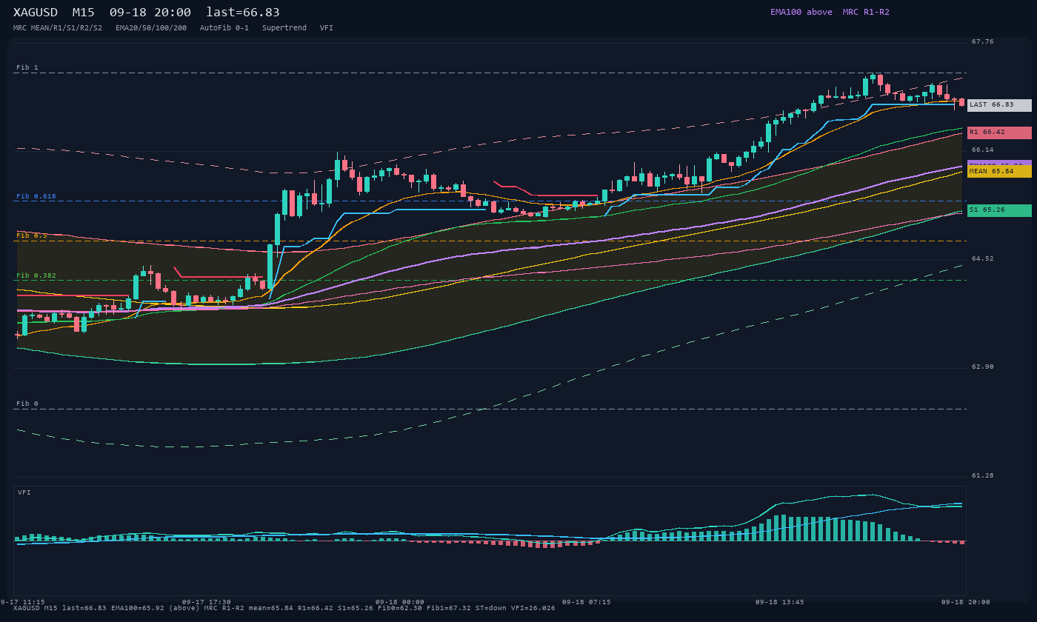The image size is (1037, 622).
Task: Click the 09-18 13:45 time axis label
Action: 780,602
